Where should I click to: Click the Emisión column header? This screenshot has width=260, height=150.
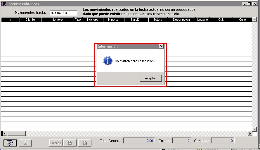[136, 20]
